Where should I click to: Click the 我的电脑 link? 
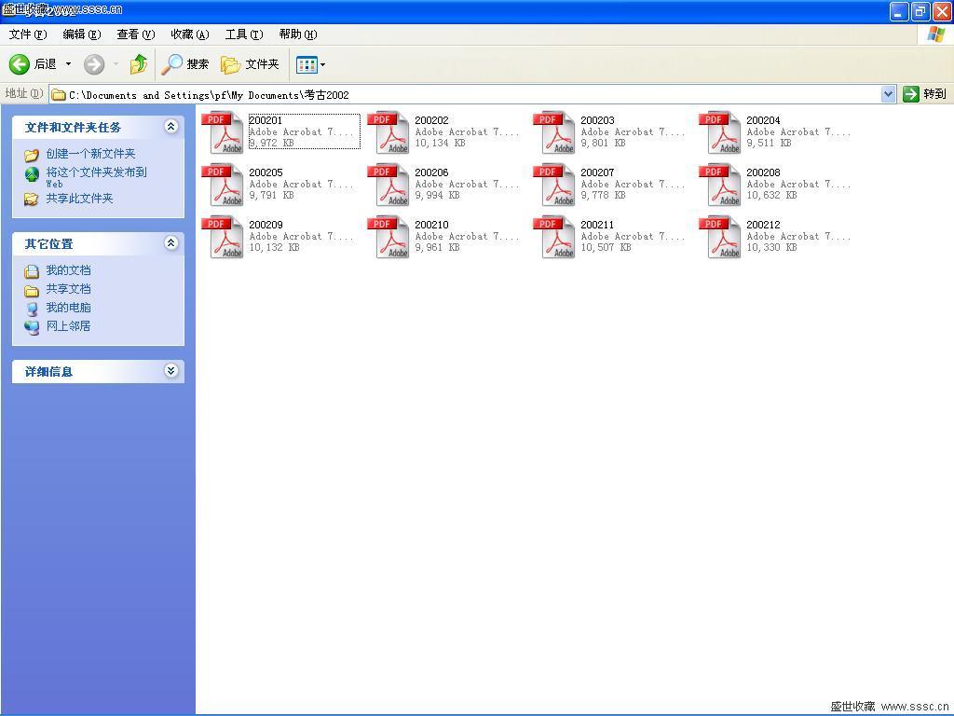point(68,308)
